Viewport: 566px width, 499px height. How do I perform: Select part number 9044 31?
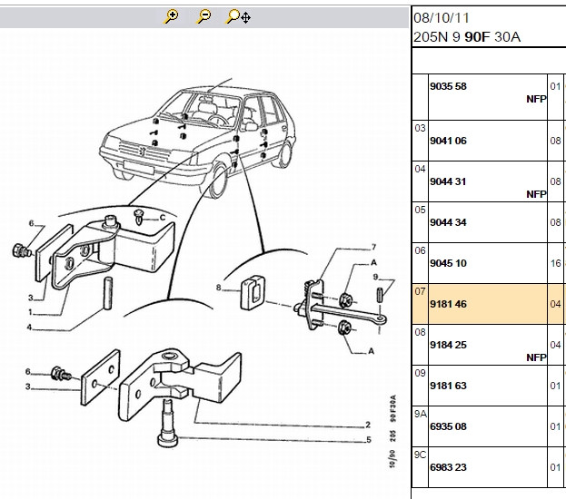tap(448, 181)
